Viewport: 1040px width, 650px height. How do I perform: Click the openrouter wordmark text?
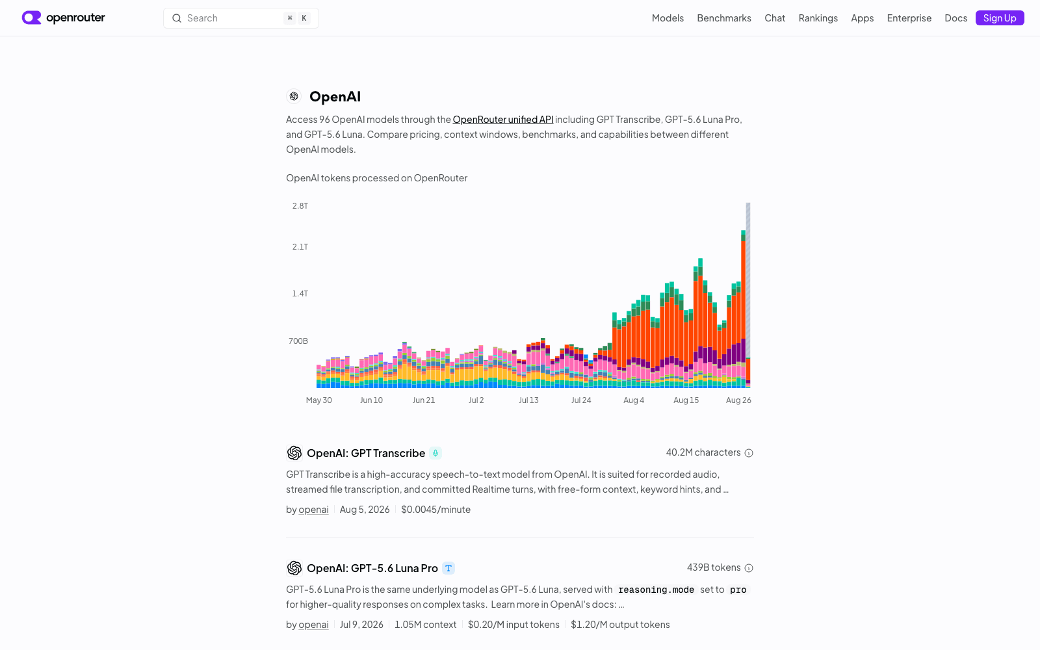click(75, 18)
